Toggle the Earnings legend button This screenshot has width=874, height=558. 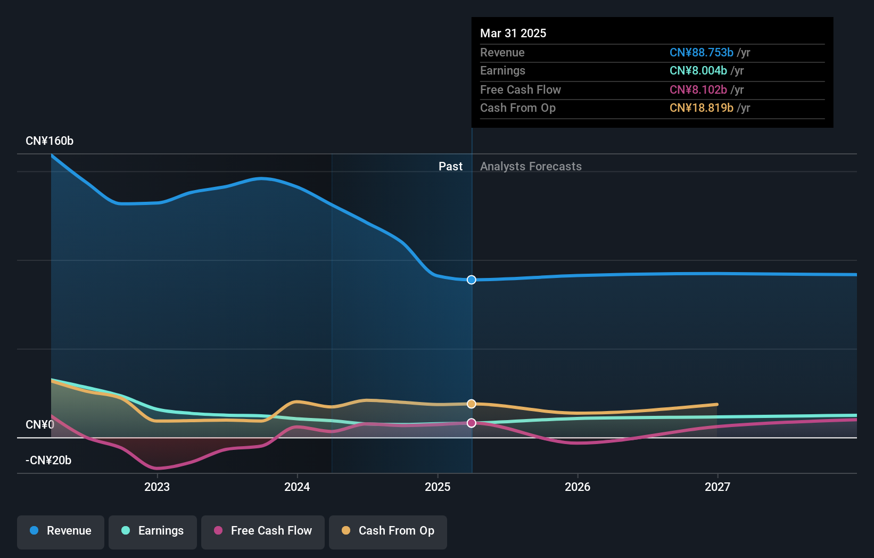pos(153,532)
